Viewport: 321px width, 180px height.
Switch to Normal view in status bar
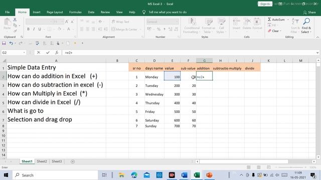click(249, 167)
